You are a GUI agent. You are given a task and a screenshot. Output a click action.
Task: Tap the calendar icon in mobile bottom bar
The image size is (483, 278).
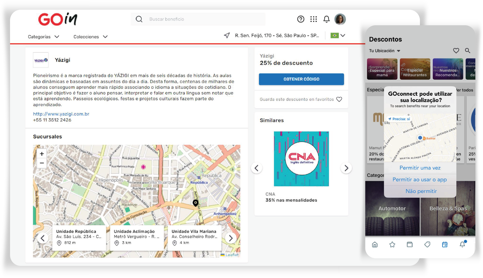445,245
